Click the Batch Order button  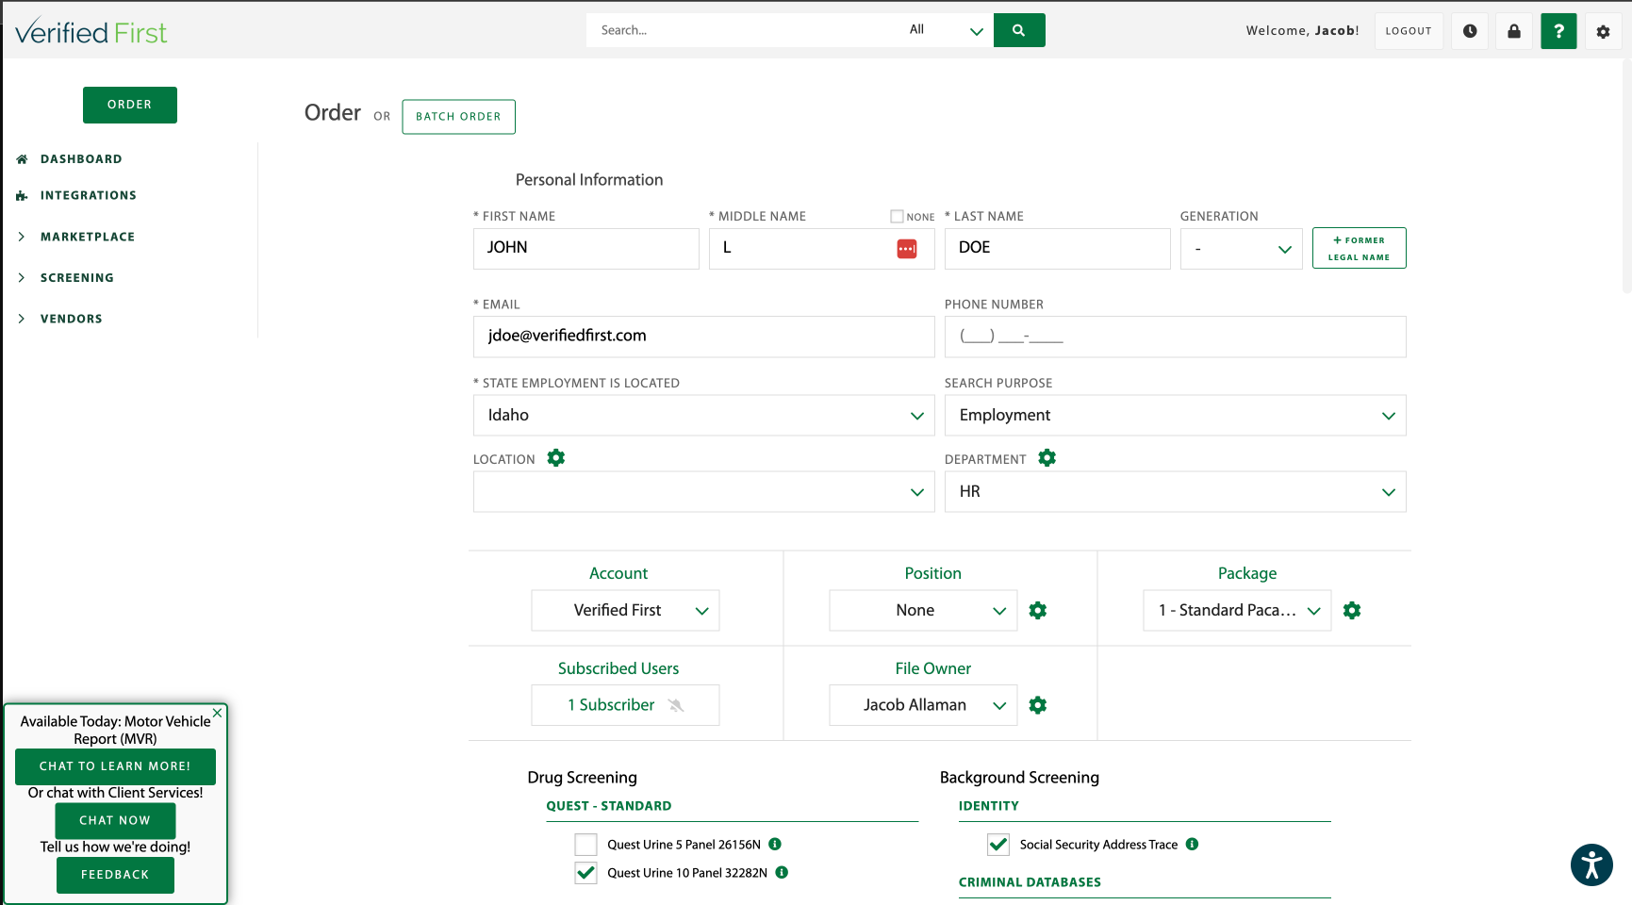458,116
